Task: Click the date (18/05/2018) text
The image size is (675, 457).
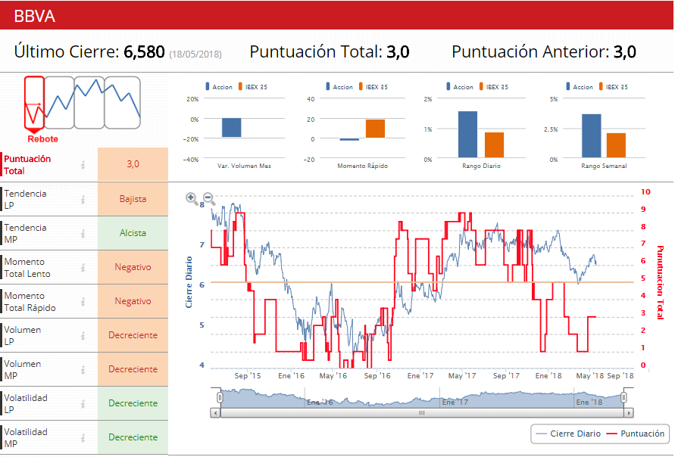Action: click(195, 54)
